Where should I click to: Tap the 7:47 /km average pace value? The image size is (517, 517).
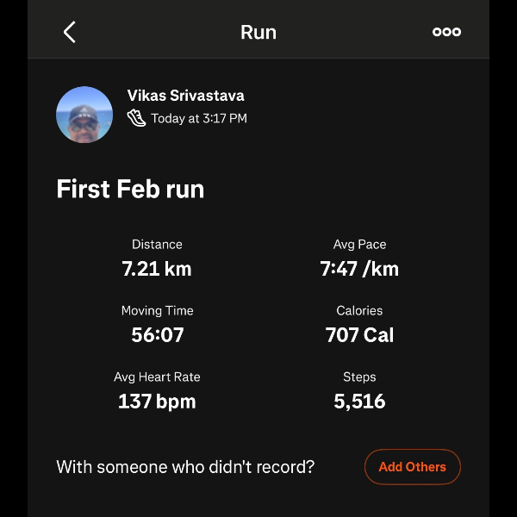(x=359, y=269)
